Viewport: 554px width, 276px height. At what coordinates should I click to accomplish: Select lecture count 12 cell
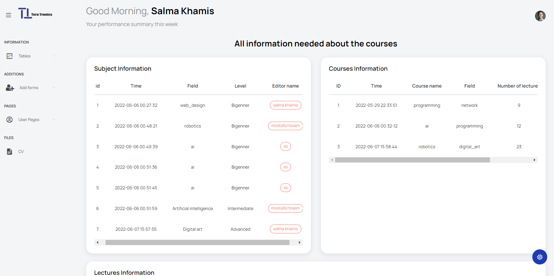[519, 126]
